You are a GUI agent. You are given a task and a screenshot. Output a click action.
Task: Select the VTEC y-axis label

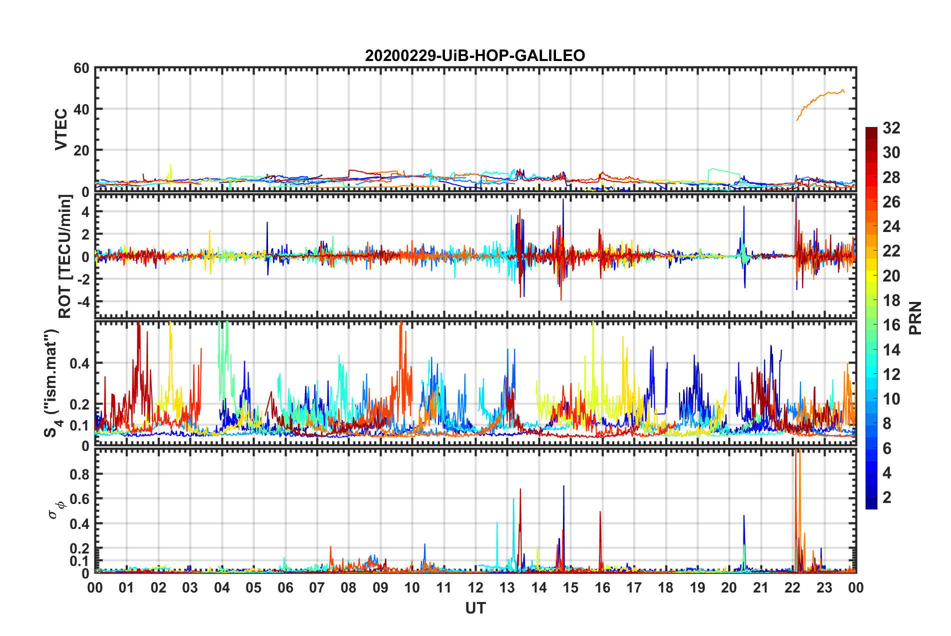tap(61, 129)
